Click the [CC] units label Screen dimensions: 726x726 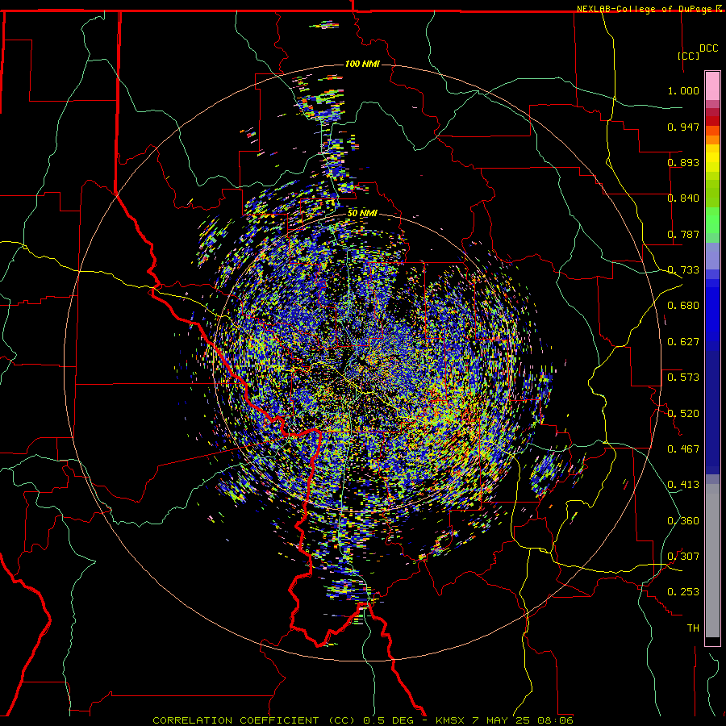click(688, 56)
